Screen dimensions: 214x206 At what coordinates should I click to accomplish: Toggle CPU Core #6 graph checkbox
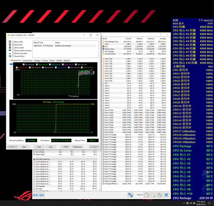pos(30,67)
